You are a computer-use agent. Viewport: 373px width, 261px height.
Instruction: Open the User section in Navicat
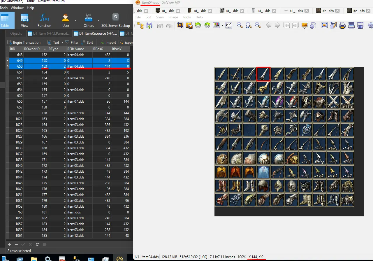point(66,20)
